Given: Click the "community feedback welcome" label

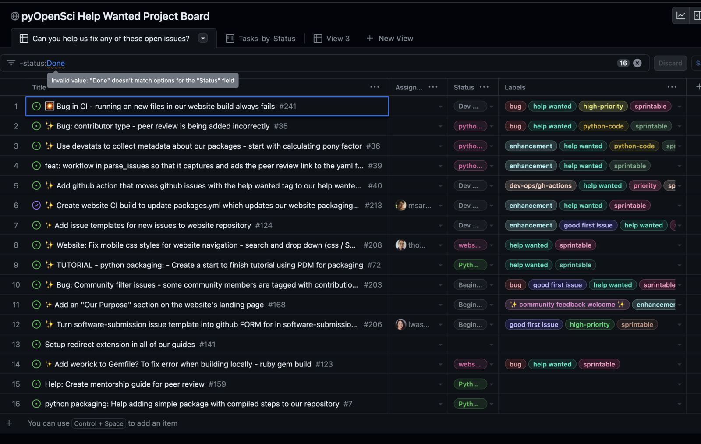Looking at the screenshot, I should pyautogui.click(x=567, y=305).
